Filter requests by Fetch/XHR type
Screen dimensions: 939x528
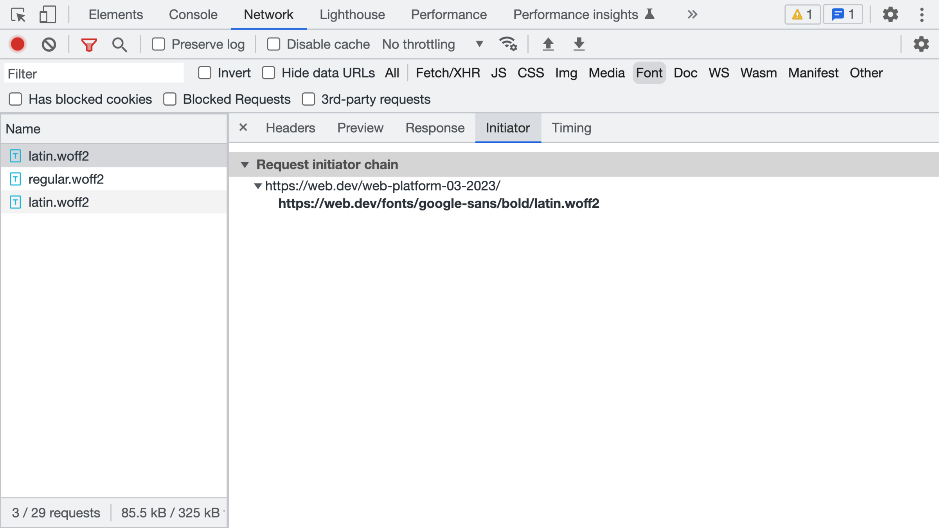(448, 73)
